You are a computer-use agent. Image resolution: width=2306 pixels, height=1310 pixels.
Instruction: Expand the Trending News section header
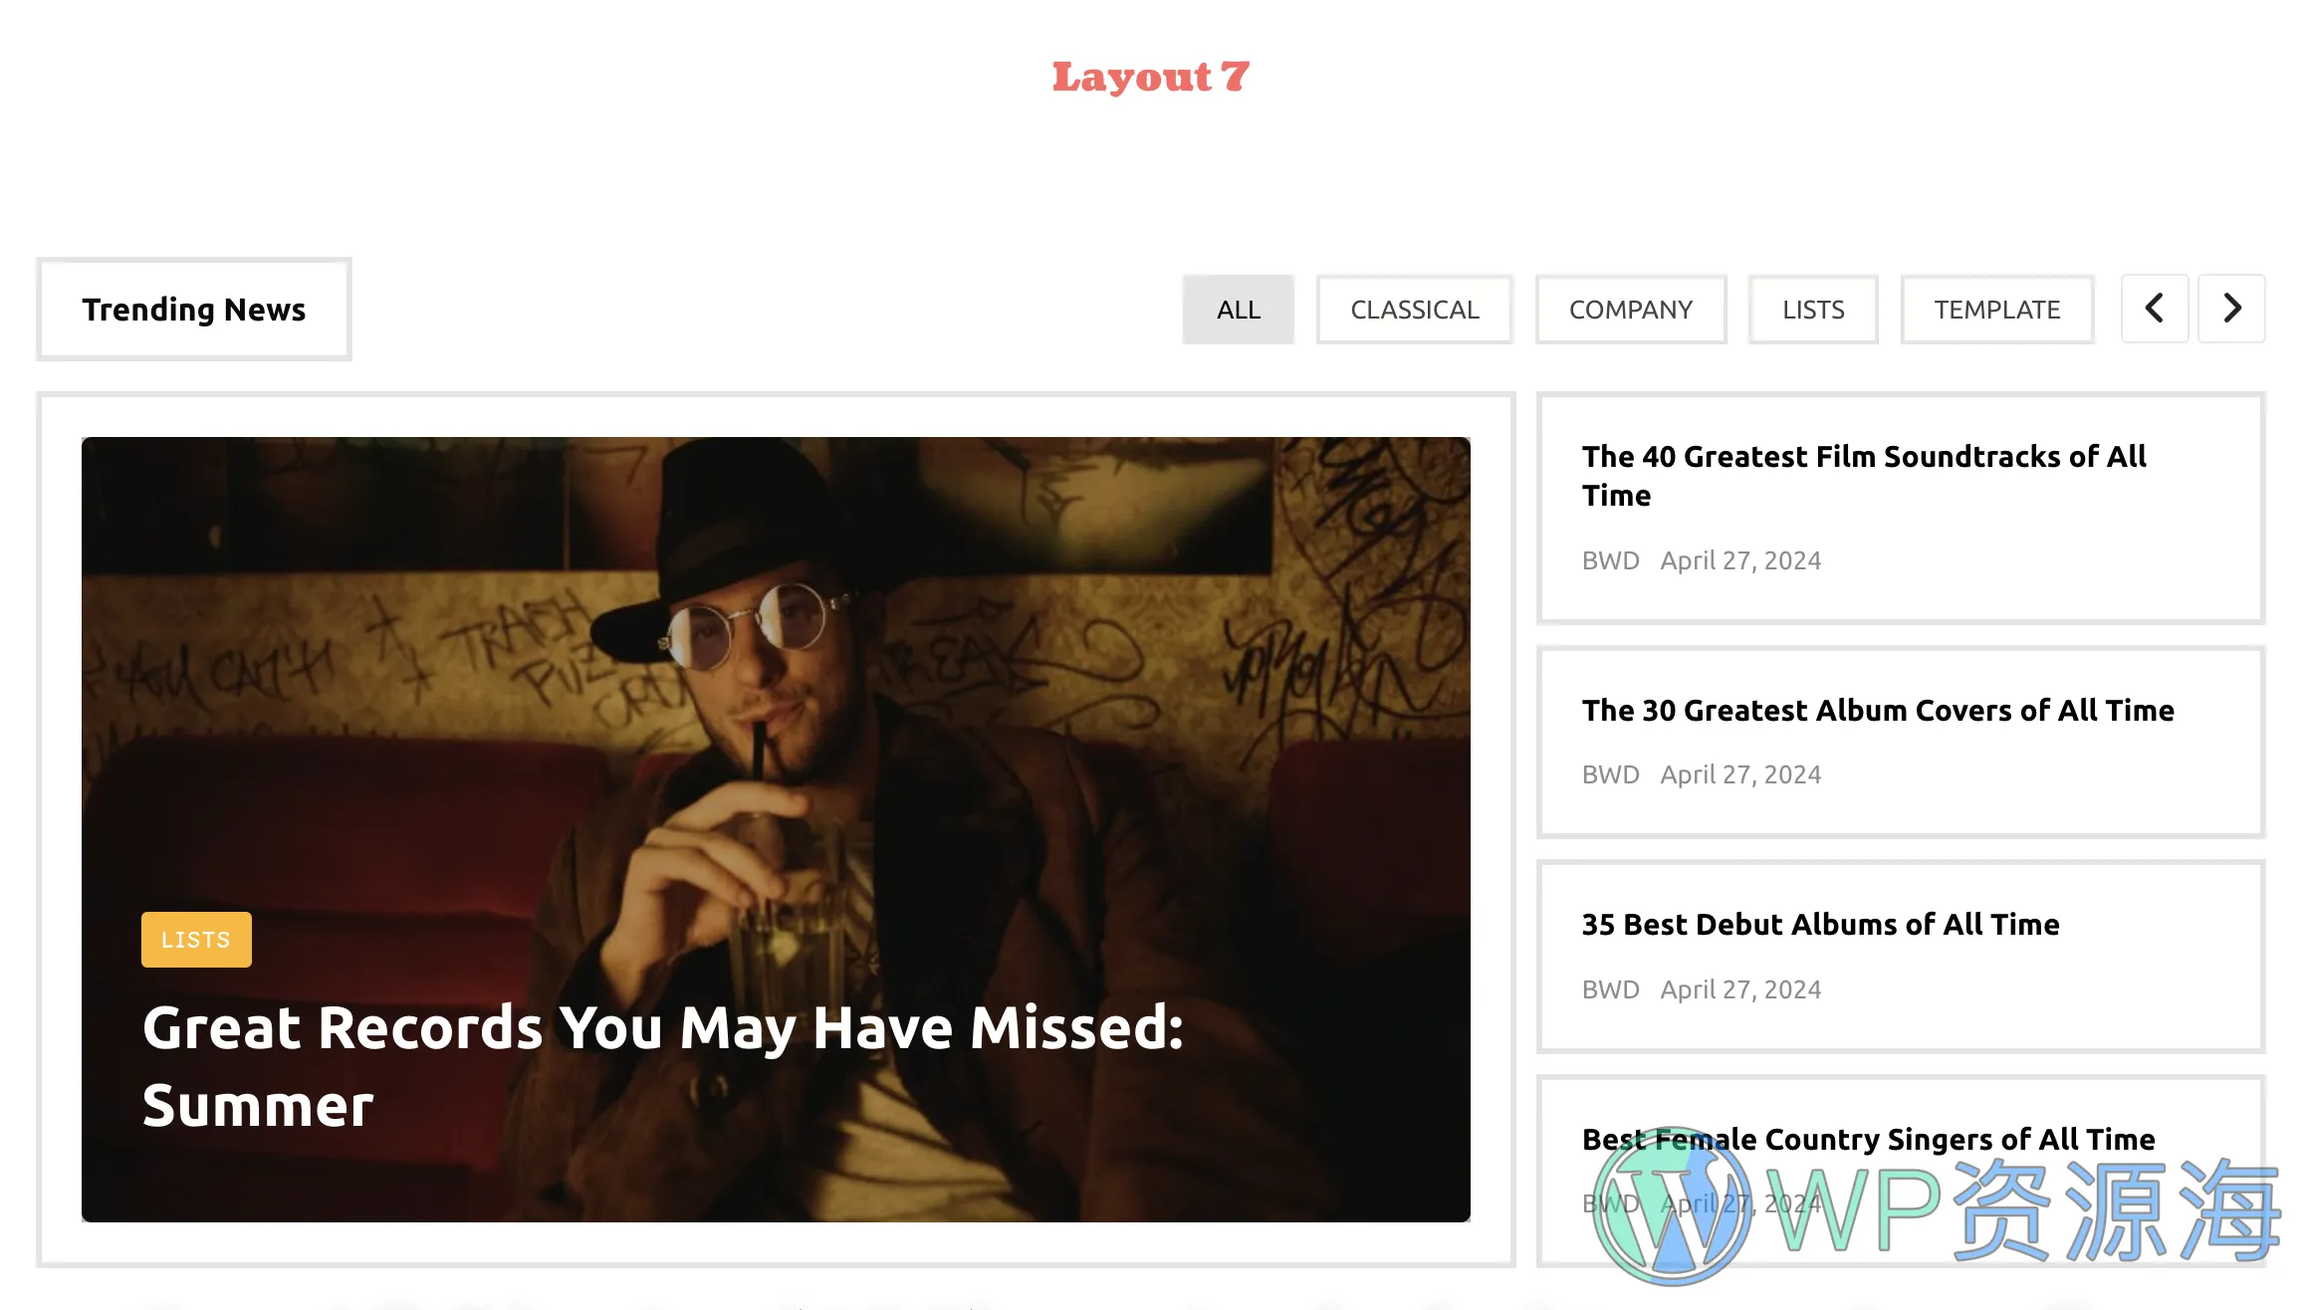[195, 309]
